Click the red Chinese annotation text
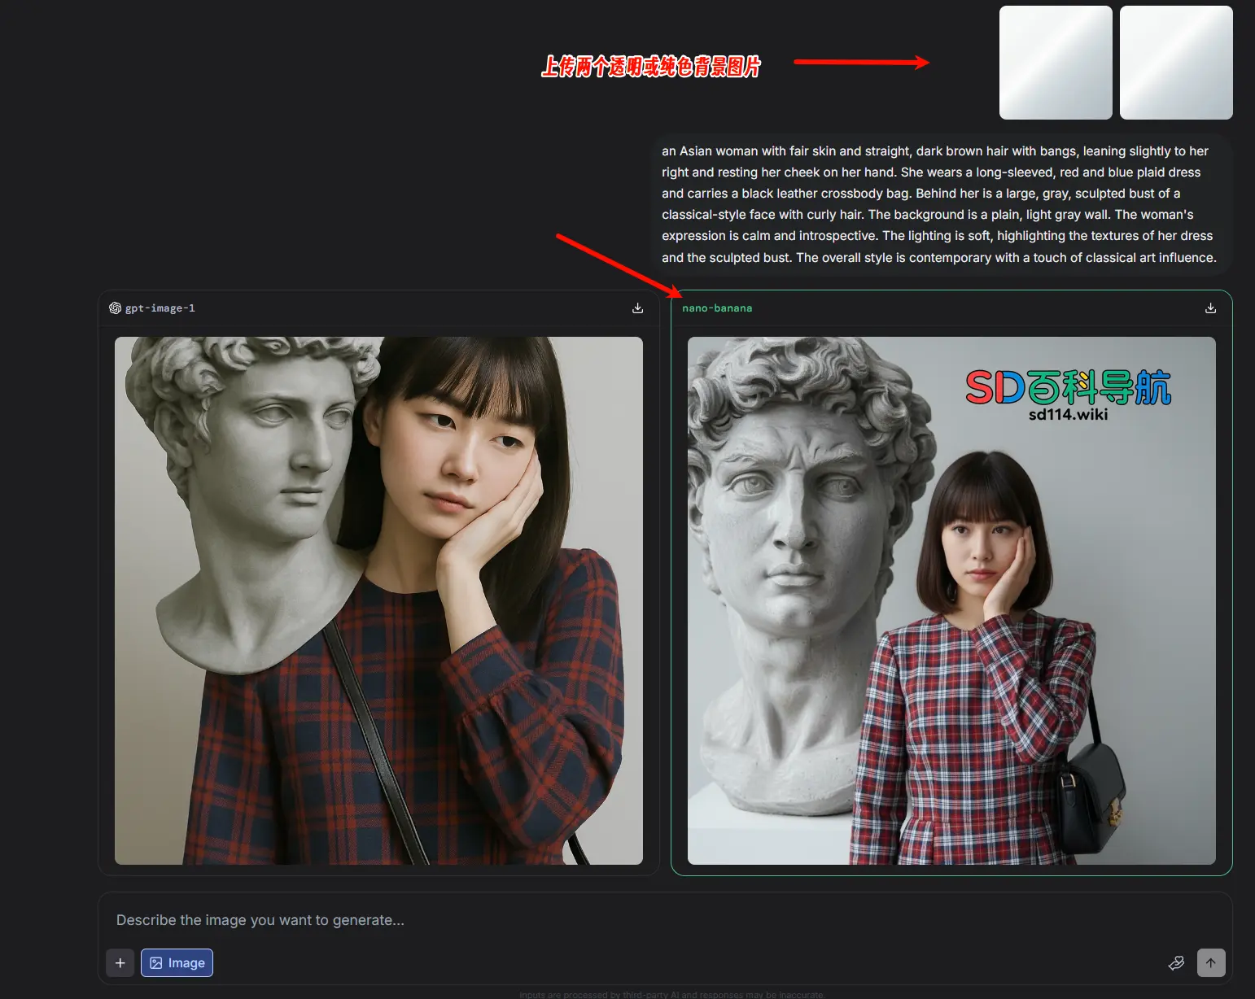Image resolution: width=1255 pixels, height=999 pixels. click(650, 67)
